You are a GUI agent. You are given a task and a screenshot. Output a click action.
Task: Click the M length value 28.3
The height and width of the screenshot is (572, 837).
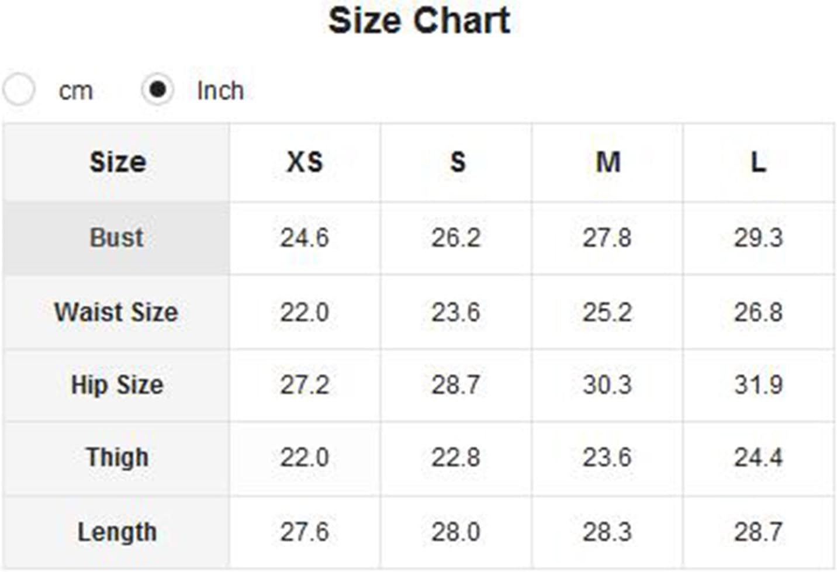pyautogui.click(x=607, y=532)
